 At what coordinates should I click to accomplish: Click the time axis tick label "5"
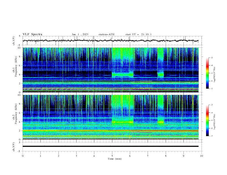[112, 156]
